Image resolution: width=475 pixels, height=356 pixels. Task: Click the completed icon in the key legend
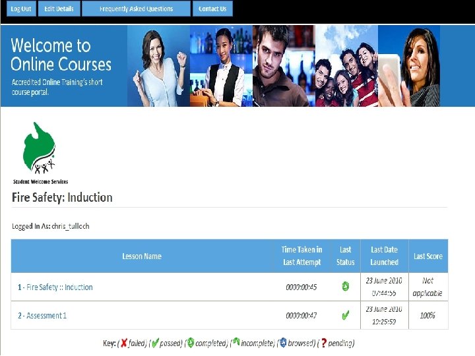[x=190, y=343]
